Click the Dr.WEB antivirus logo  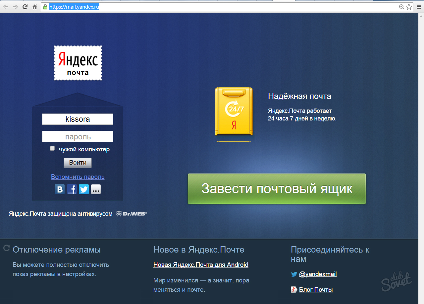point(131,214)
